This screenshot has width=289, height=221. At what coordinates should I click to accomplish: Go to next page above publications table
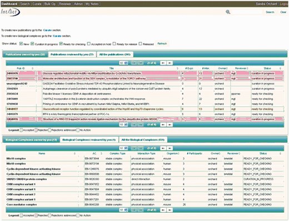pos(163,63)
